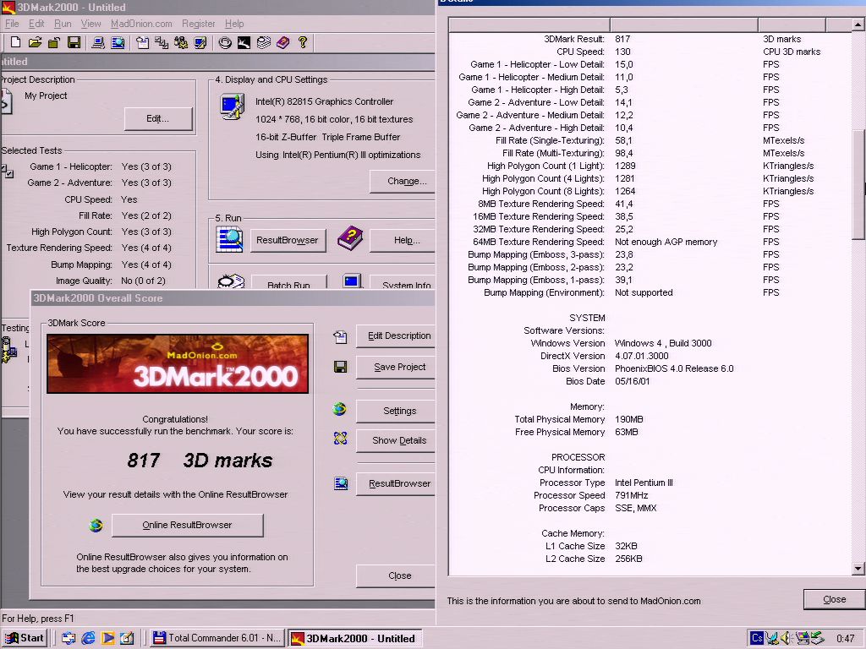This screenshot has height=649, width=866.
Task: Click the monitor icon in Display and CPU Settings
Action: pyautogui.click(x=232, y=106)
